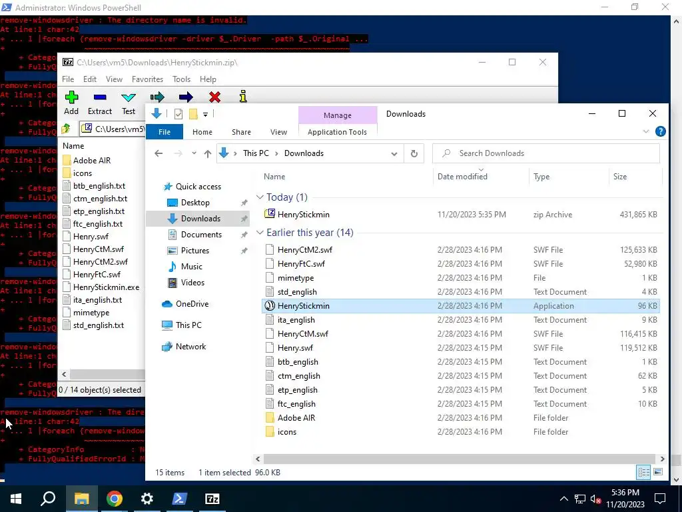Screen dimensions: 682x512
Task: Open Explorer File ribbon tab
Action: click(165, 132)
